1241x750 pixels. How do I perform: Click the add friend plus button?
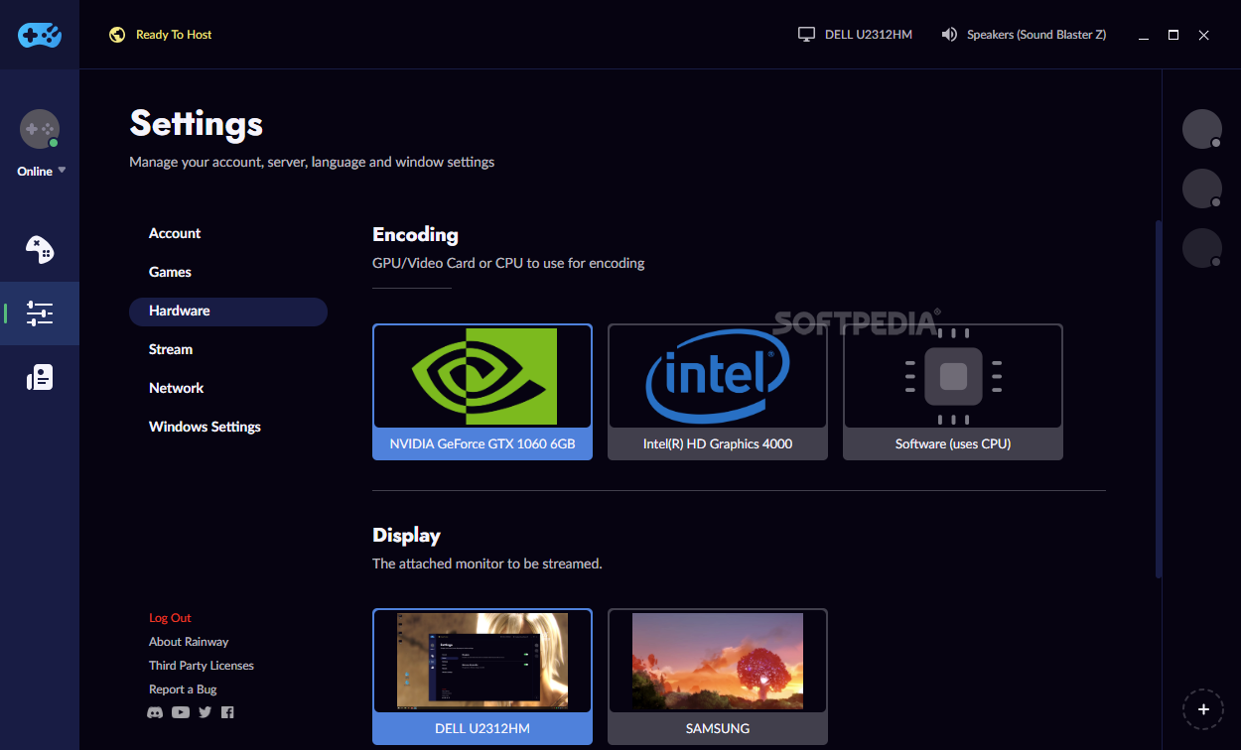[1203, 709]
